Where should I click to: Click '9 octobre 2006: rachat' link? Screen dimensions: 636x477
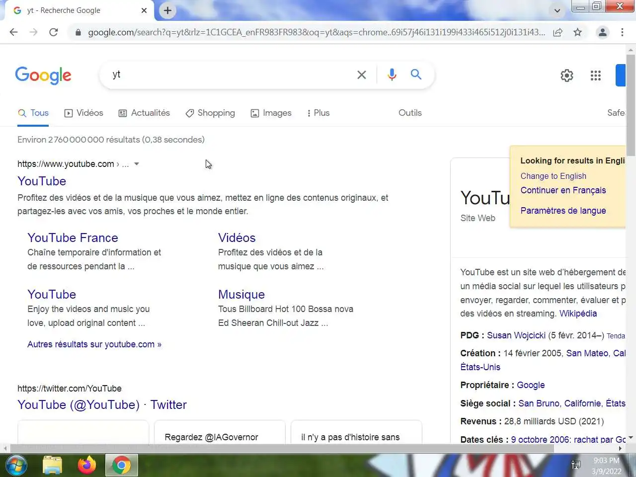(x=568, y=440)
